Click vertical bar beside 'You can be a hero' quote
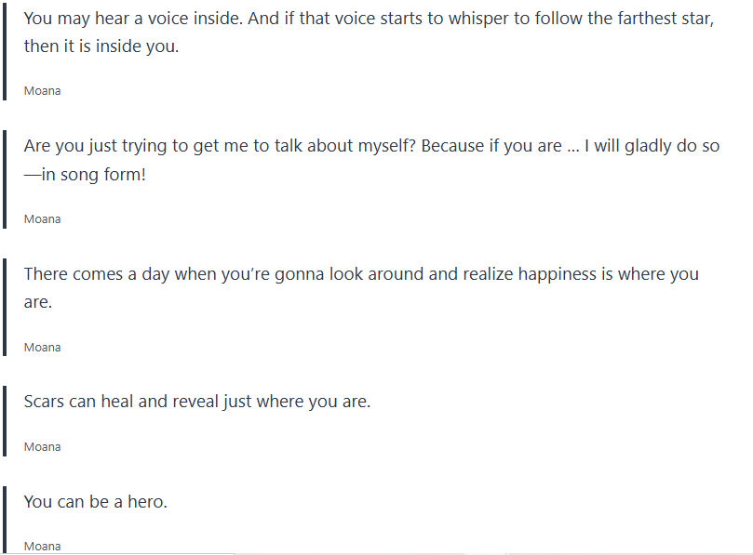This screenshot has width=753, height=555. coord(5,519)
